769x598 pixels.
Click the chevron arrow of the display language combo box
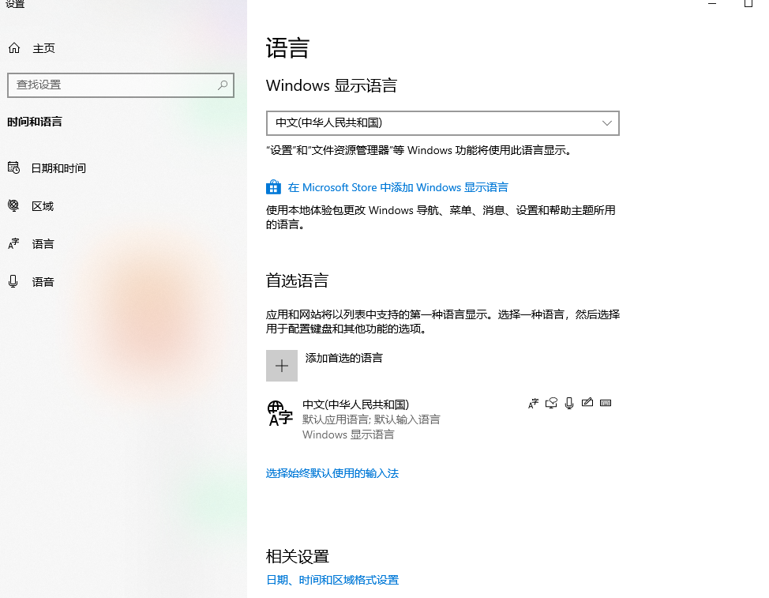pyautogui.click(x=607, y=123)
